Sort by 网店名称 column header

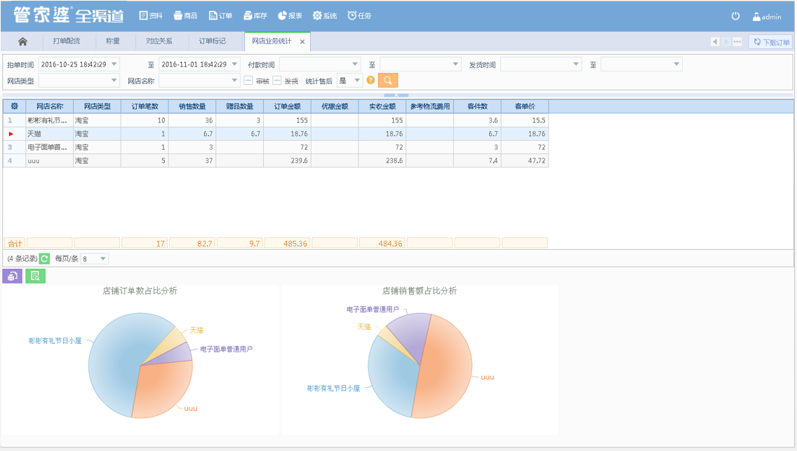click(49, 106)
